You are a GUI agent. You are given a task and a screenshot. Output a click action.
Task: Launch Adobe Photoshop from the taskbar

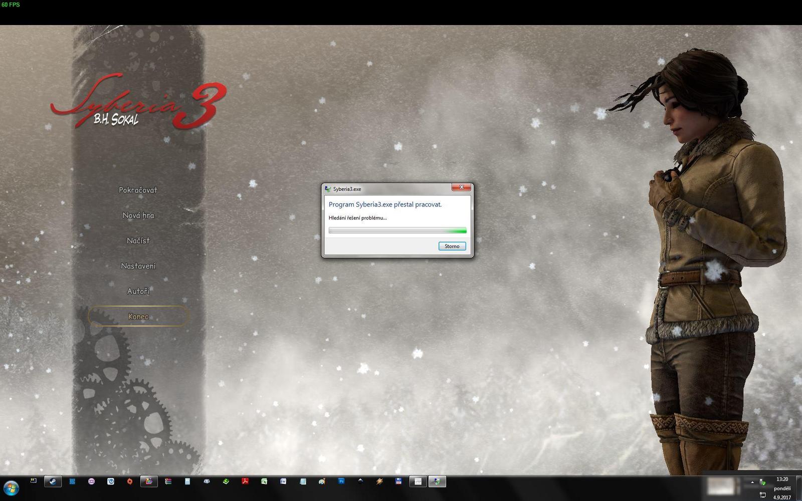click(341, 481)
